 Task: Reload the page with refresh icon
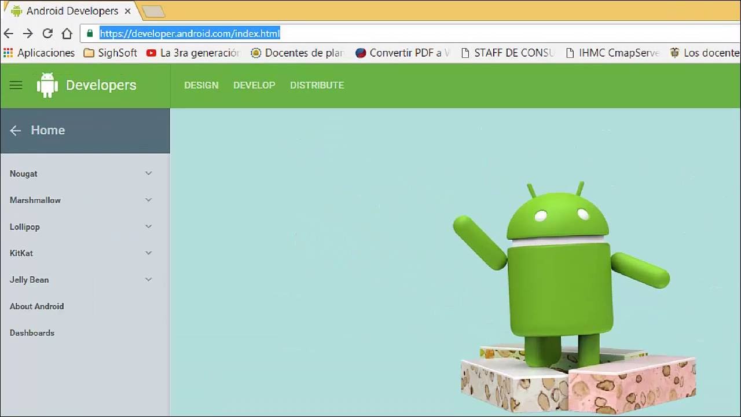pyautogui.click(x=47, y=34)
